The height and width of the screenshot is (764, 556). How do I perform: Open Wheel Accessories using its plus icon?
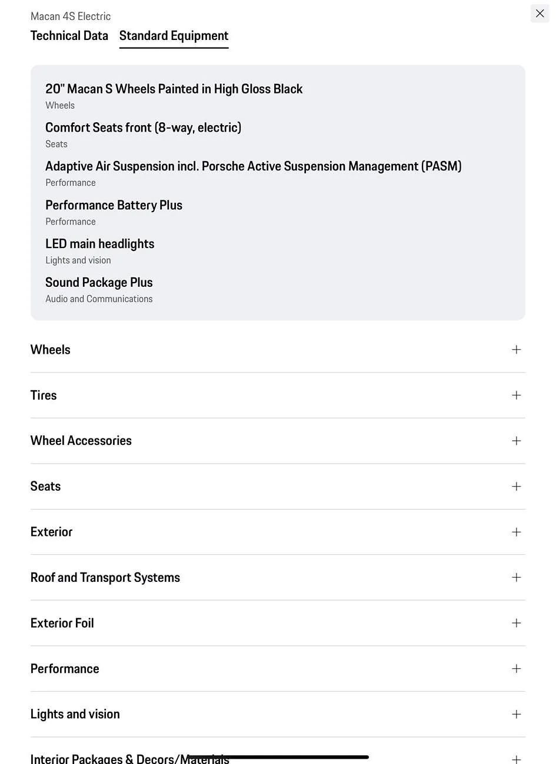pos(516,441)
